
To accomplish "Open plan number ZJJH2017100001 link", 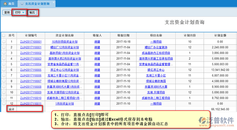I will pyautogui.click(x=31, y=42).
